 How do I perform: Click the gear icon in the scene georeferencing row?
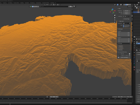click(x=129, y=54)
